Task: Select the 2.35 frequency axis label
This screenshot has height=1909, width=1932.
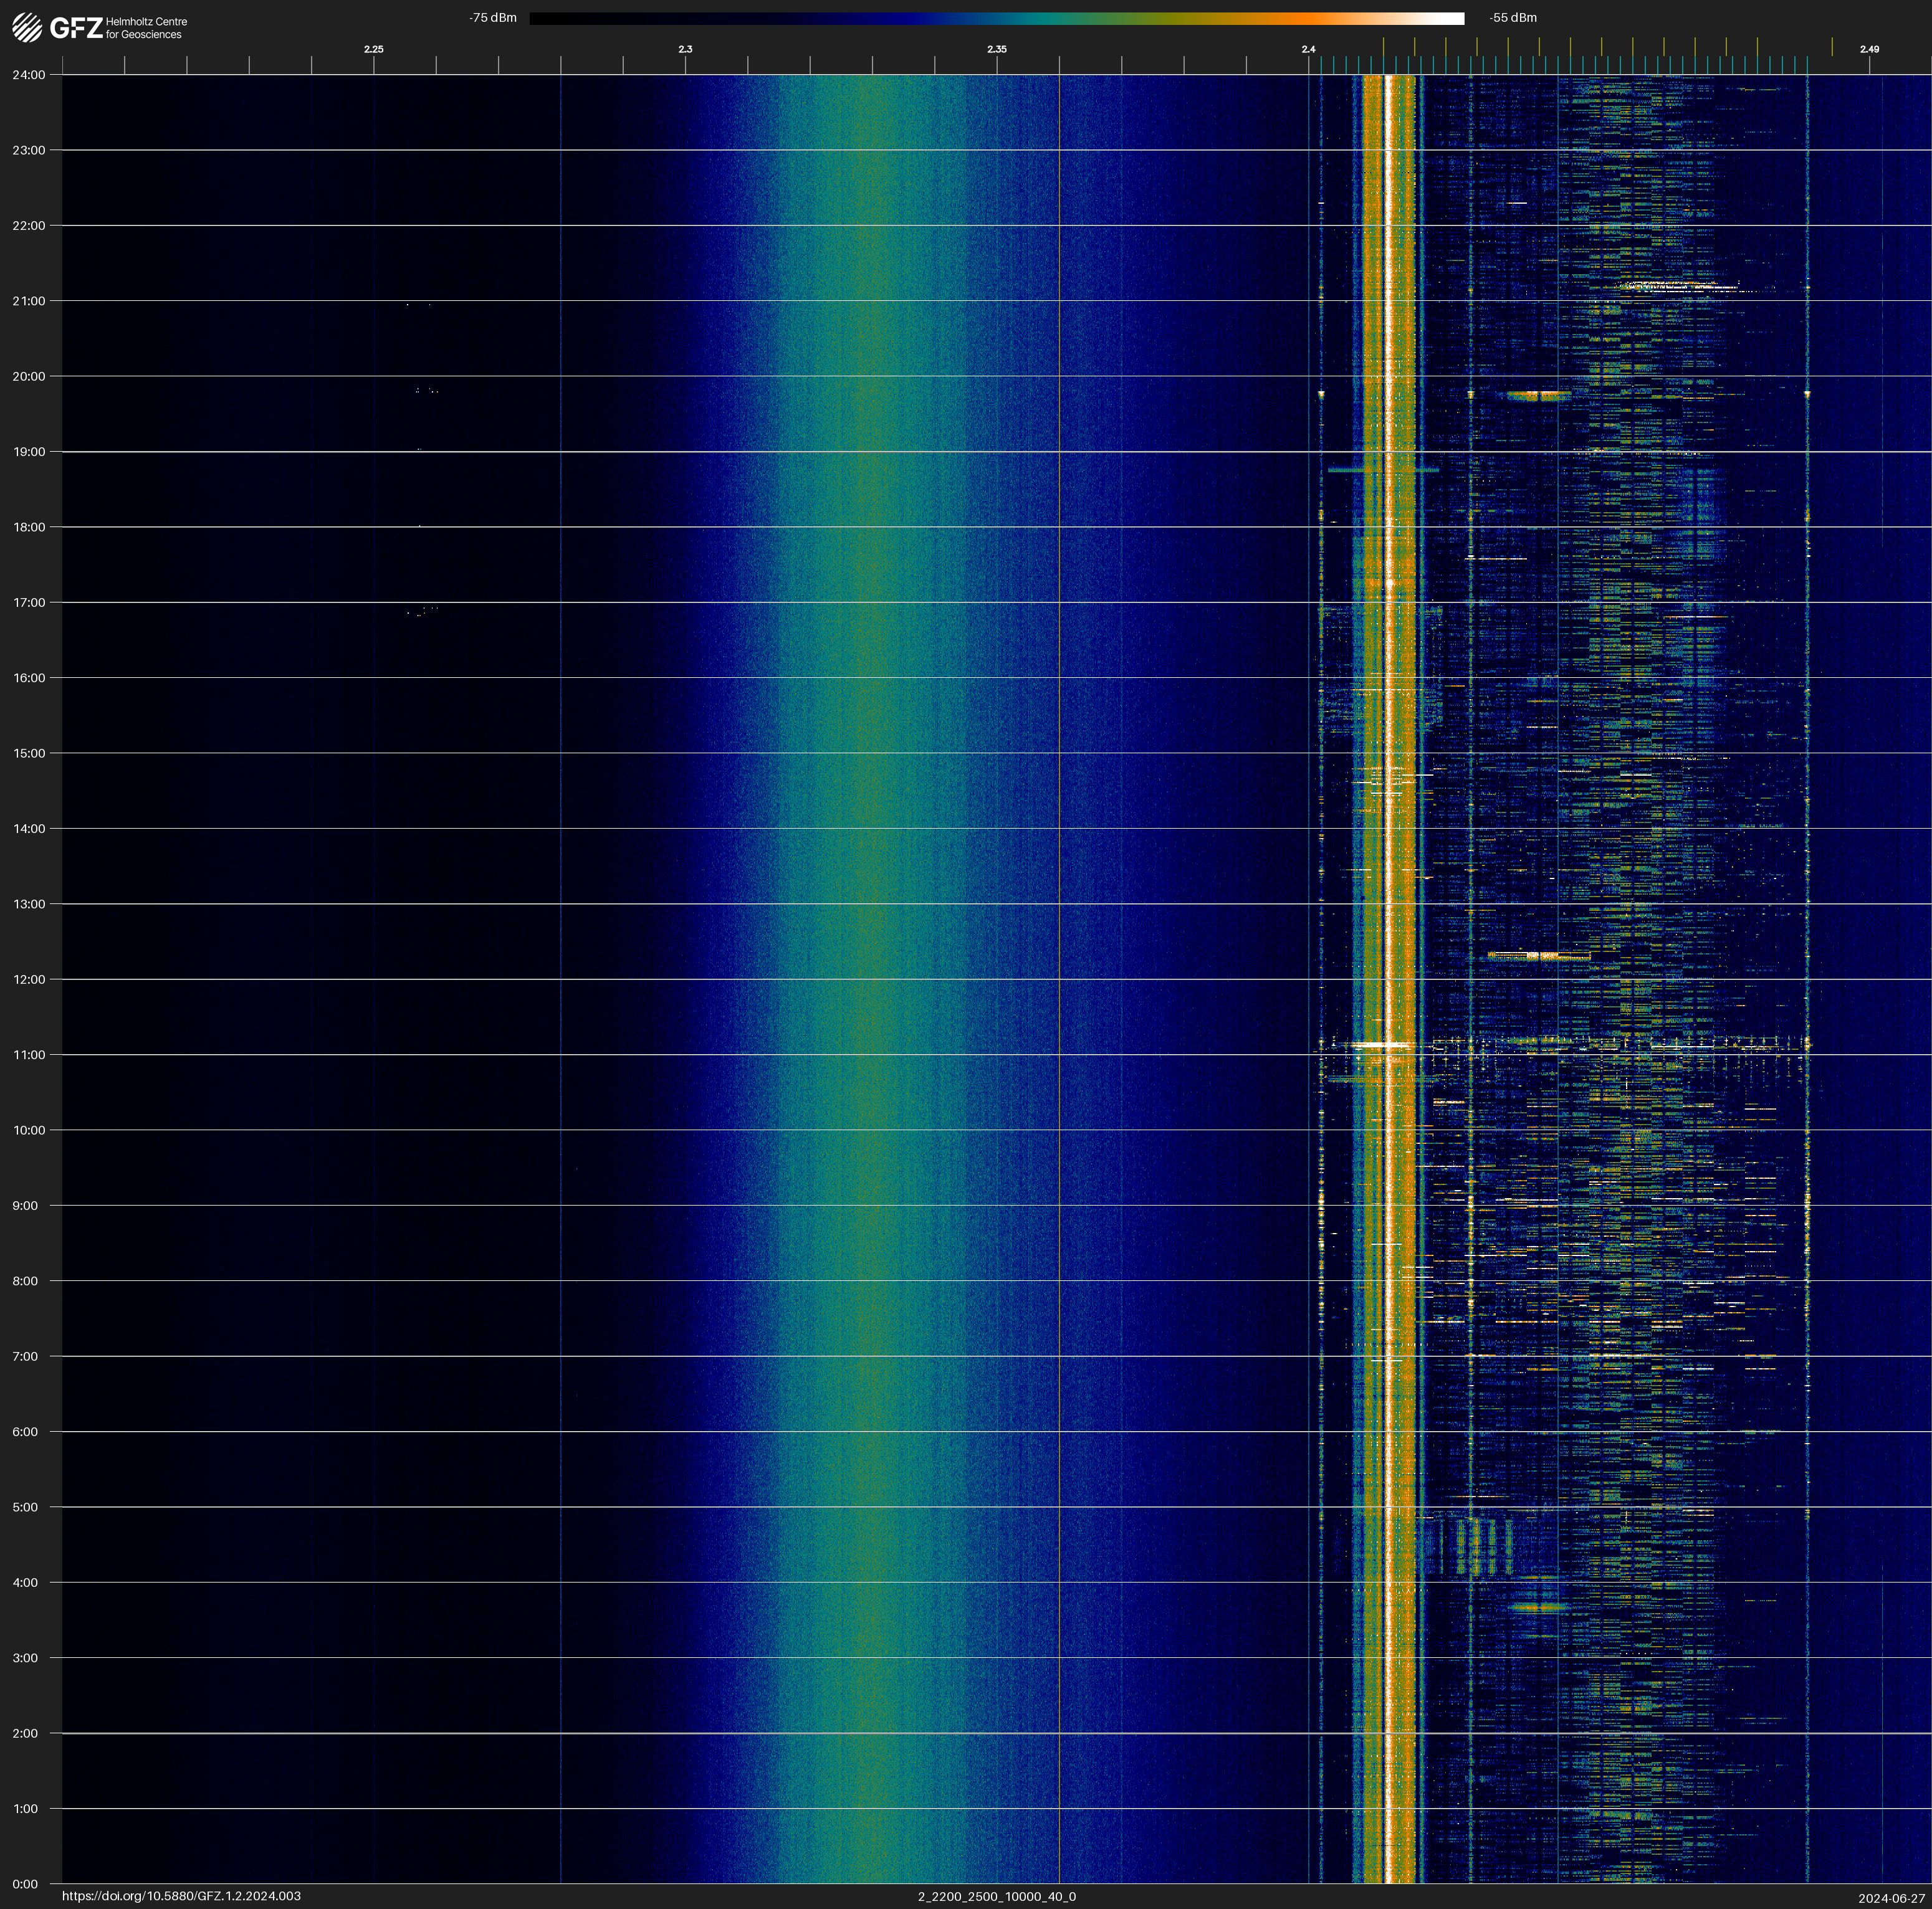Action: tap(996, 49)
